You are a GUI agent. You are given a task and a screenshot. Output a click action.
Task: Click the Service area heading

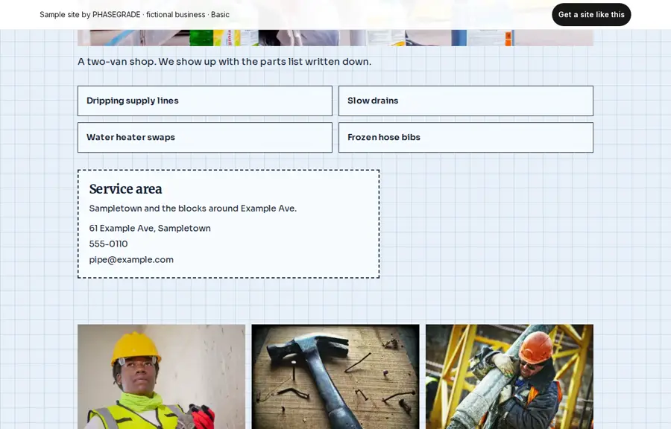125,189
